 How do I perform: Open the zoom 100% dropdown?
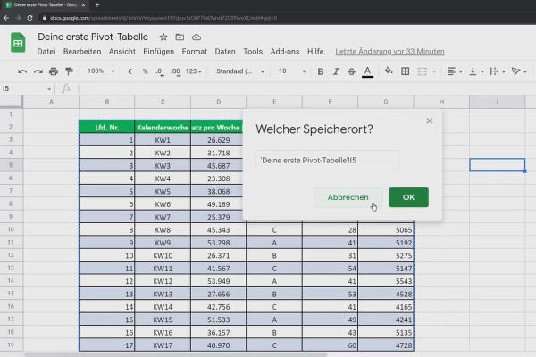pyautogui.click(x=101, y=71)
